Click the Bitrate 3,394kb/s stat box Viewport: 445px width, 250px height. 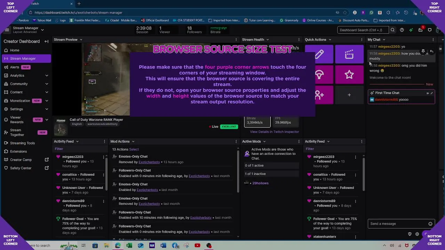click(x=257, y=121)
